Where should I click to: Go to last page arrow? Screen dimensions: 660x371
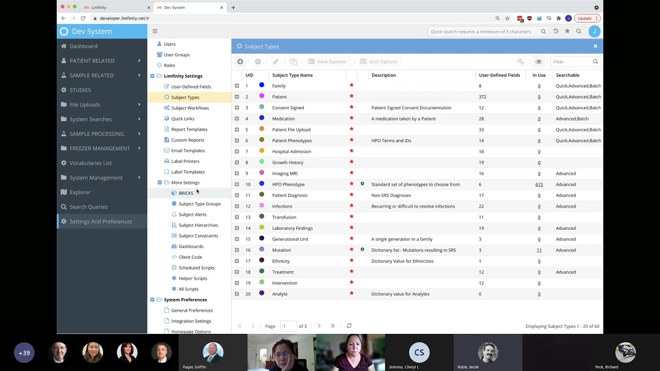pos(333,326)
